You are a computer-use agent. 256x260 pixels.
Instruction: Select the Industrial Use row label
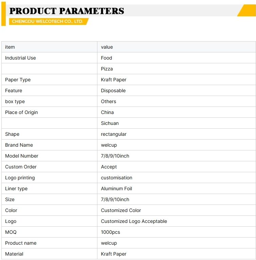pos(20,58)
